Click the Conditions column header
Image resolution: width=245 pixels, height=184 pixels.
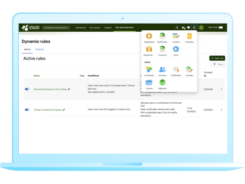[93, 75]
